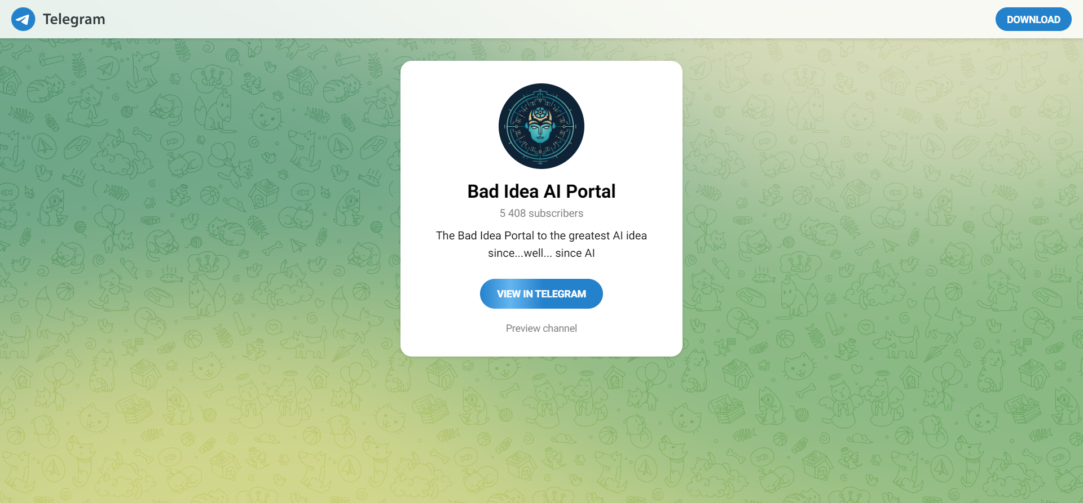
Task: Click description line 'since...well... since AI'
Action: click(x=541, y=253)
